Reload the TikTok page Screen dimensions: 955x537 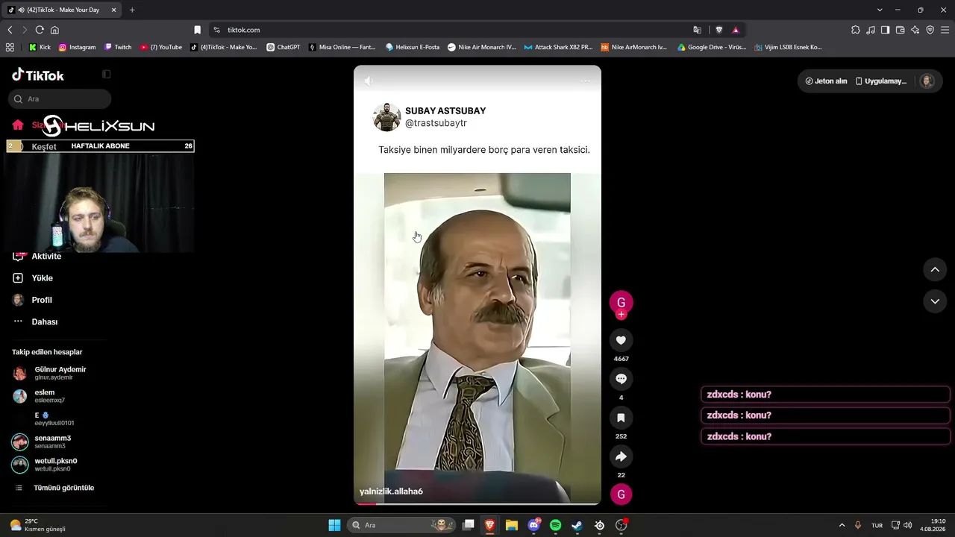40,30
